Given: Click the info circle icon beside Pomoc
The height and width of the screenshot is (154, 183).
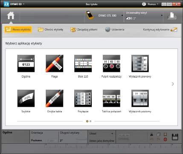Looking at the screenshot, I should tap(144, 4).
